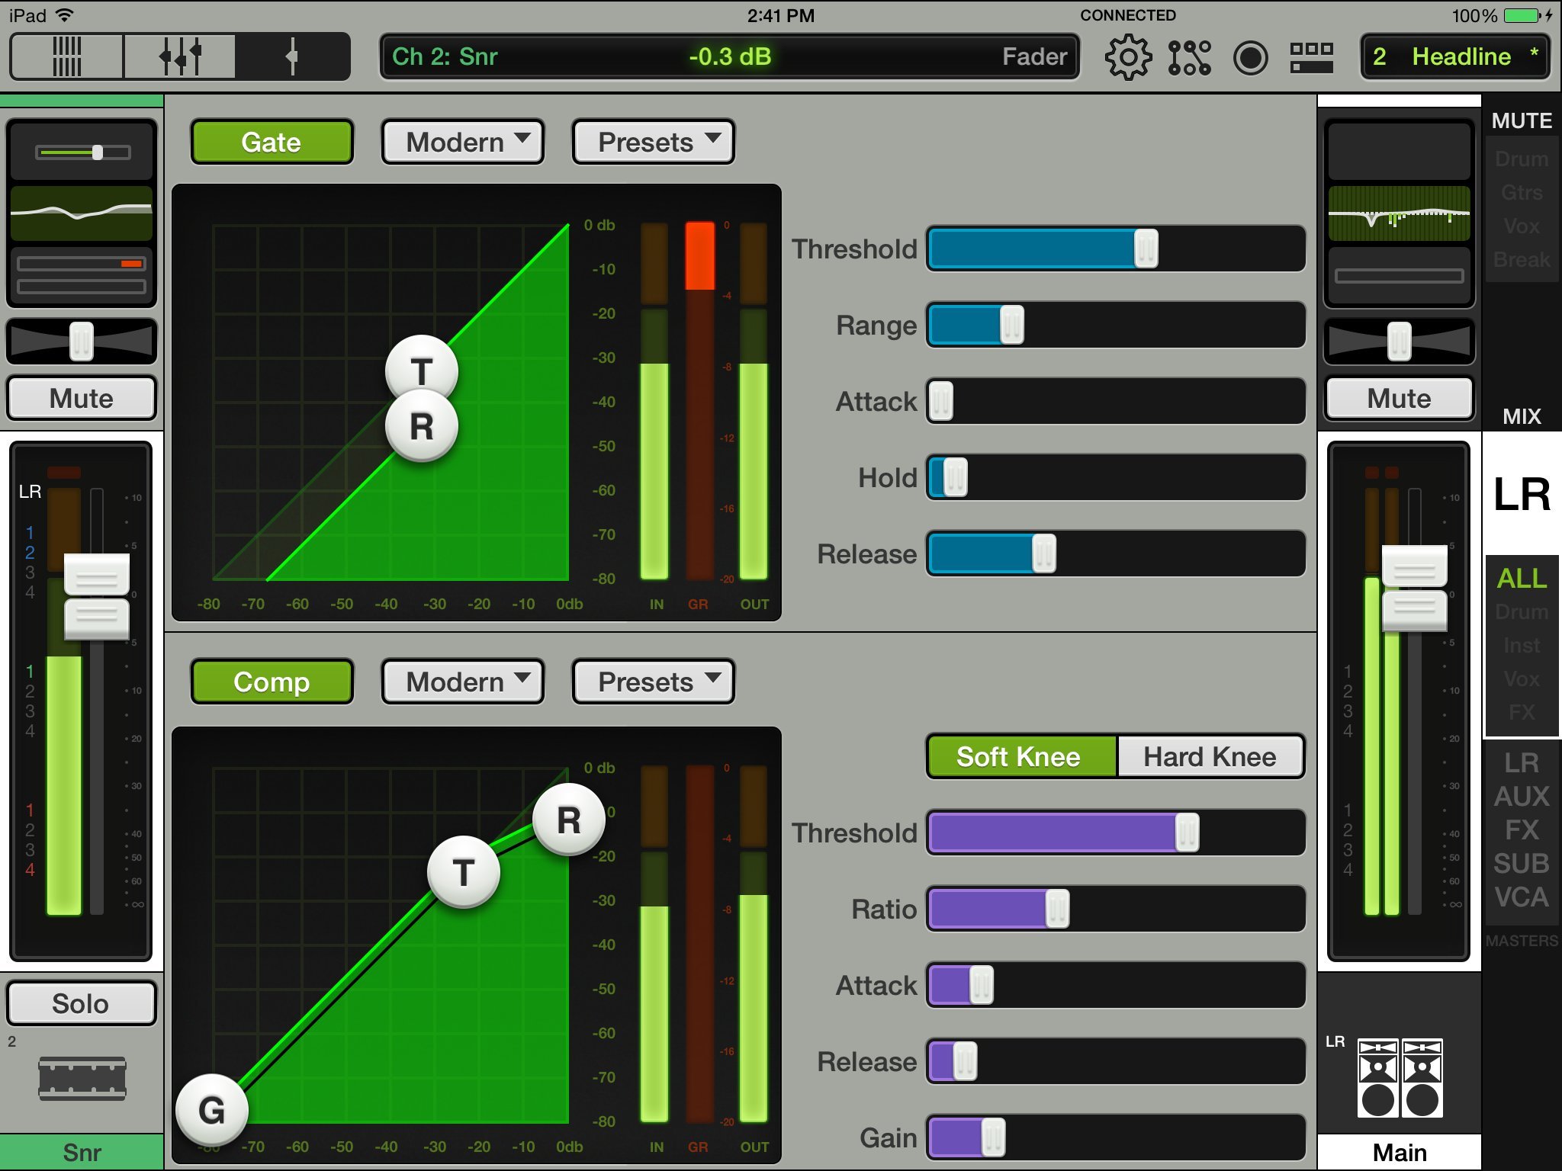Toggle the Comp on/off button
1562x1171 pixels.
point(272,682)
